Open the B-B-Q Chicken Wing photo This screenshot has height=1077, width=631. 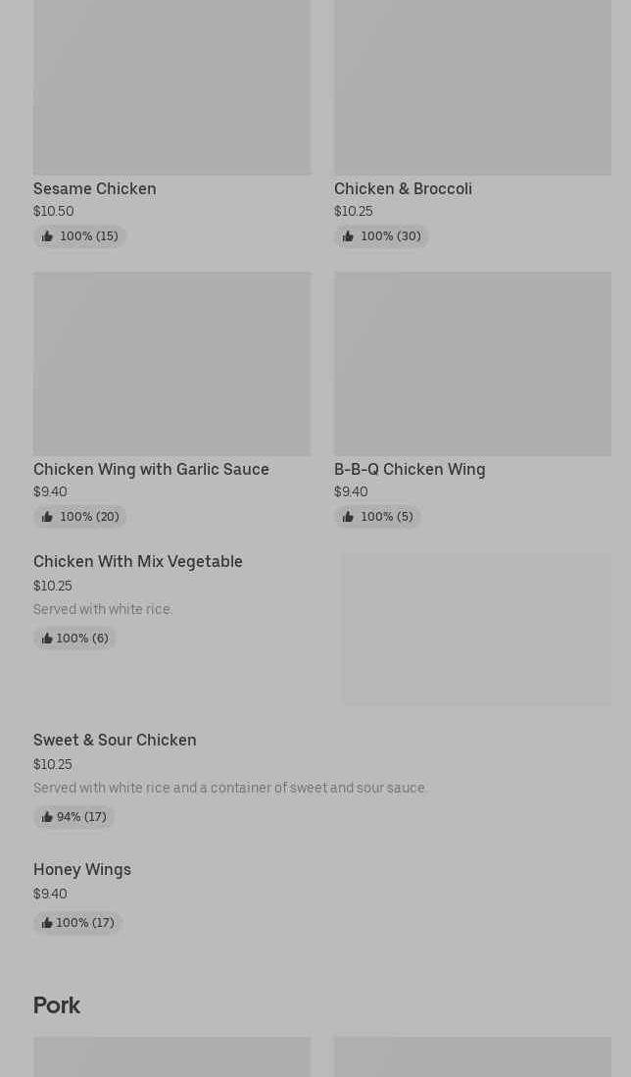[x=472, y=363]
